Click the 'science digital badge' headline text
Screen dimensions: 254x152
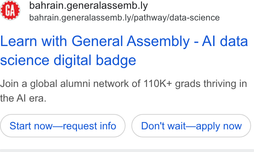point(68,60)
